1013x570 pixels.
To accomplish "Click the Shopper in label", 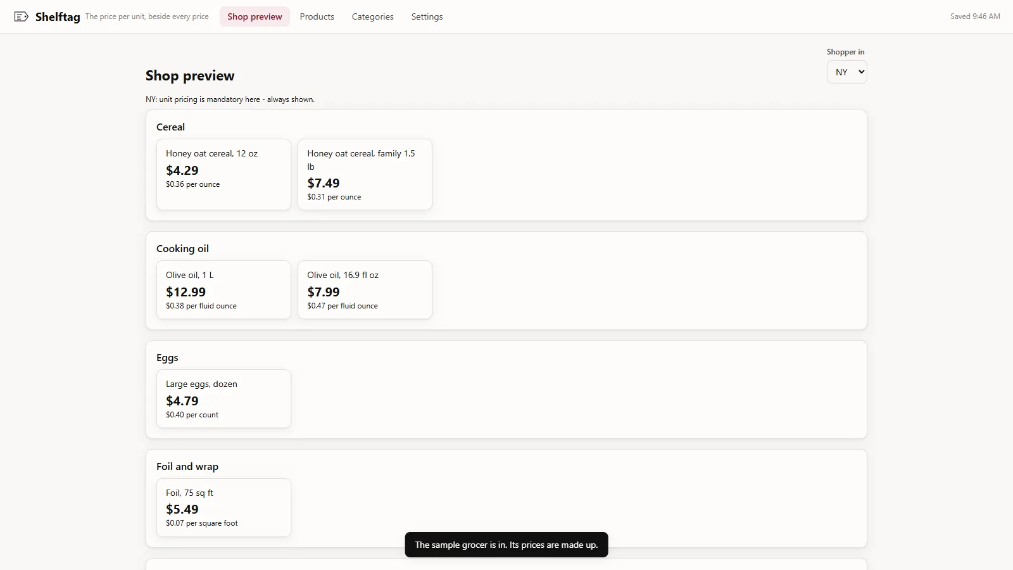I will click(845, 52).
